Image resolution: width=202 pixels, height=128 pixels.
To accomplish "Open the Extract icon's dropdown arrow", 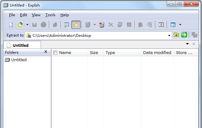I will click(x=95, y=25).
